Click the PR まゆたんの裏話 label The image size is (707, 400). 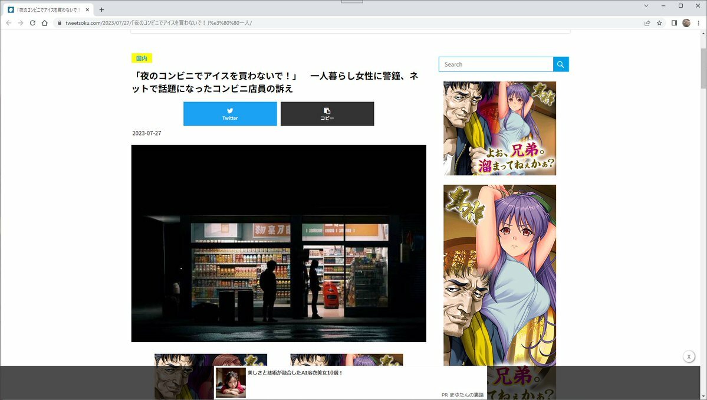pyautogui.click(x=463, y=395)
